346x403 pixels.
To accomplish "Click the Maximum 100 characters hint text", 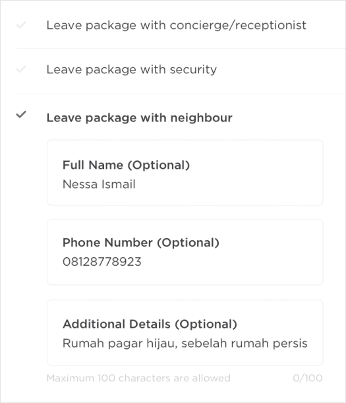I will [138, 378].
